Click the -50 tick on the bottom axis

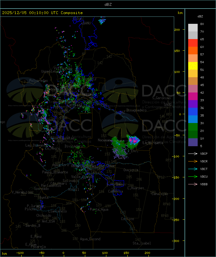(x=42, y=253)
